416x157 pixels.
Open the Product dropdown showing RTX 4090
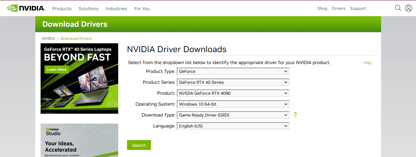pos(233,93)
